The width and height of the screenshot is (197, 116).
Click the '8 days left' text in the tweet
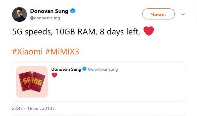coord(120,32)
